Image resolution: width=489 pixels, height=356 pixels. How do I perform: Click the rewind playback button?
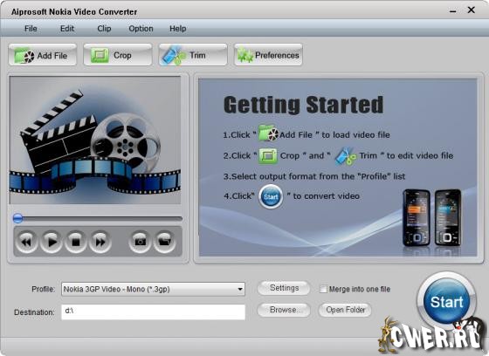coord(26,242)
